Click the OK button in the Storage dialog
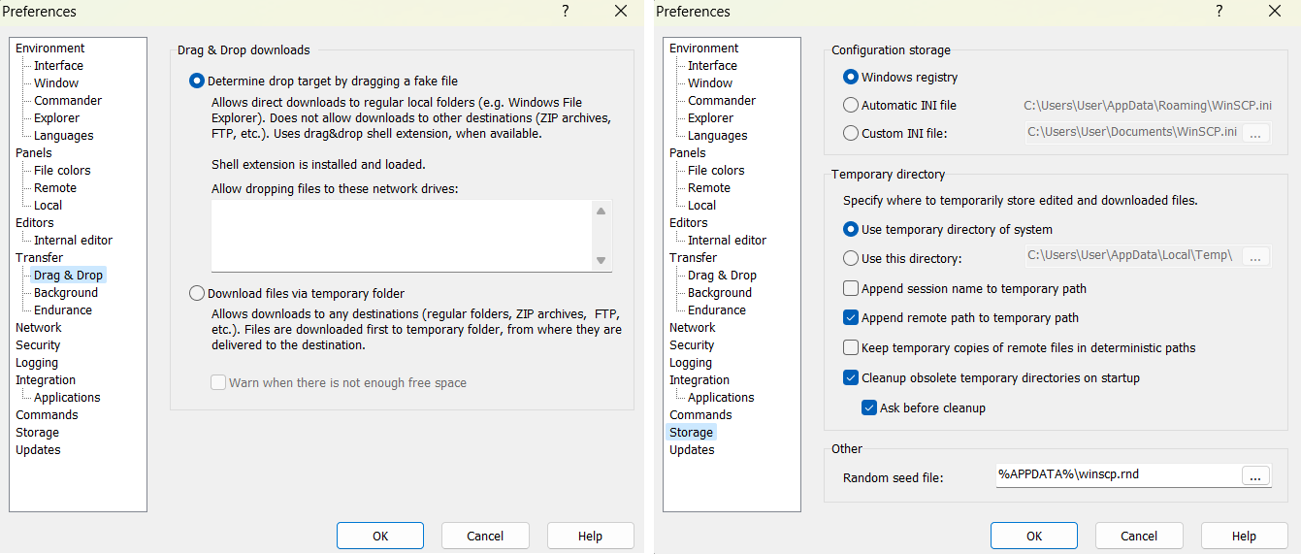Viewport: 1301px width, 554px height. [x=1033, y=536]
